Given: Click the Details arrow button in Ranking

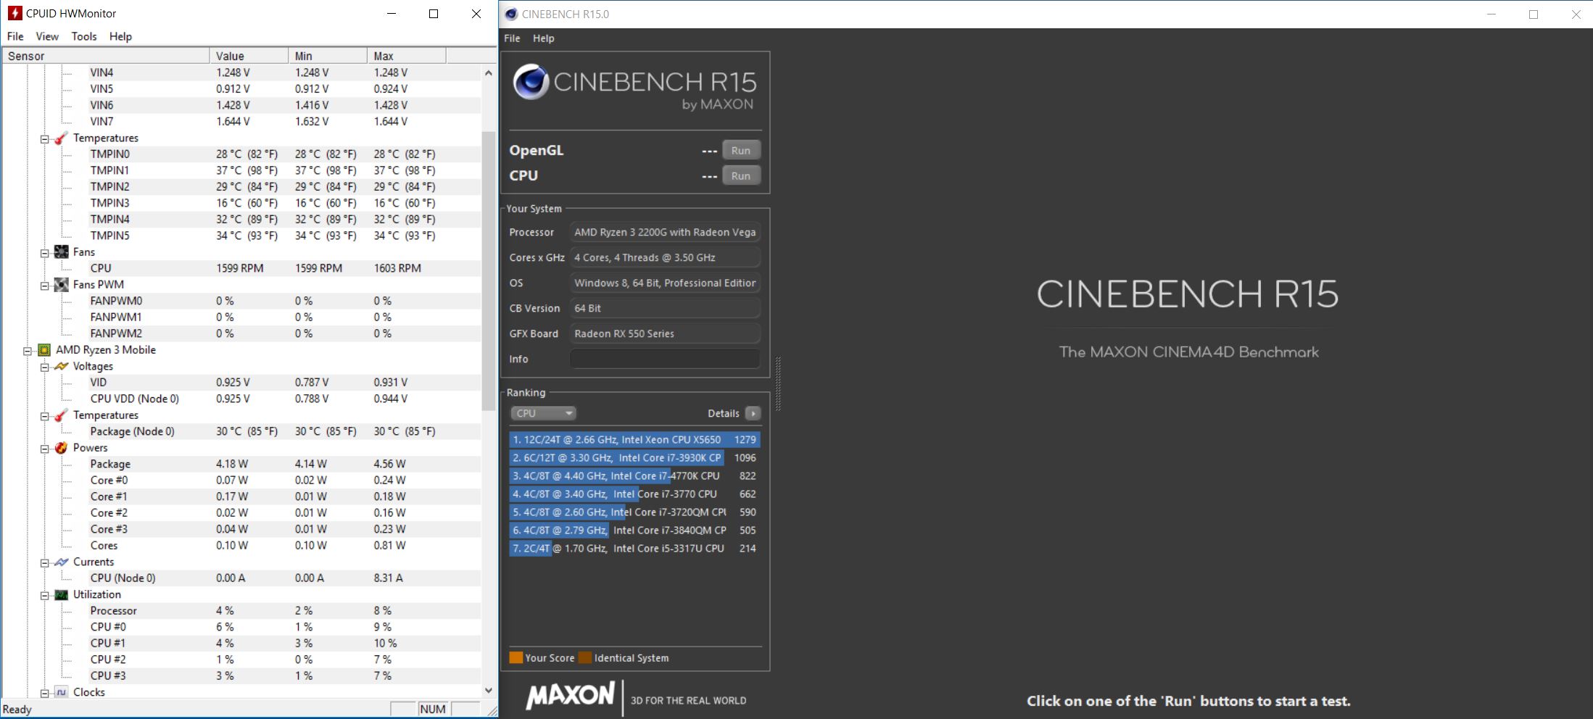Looking at the screenshot, I should point(753,413).
